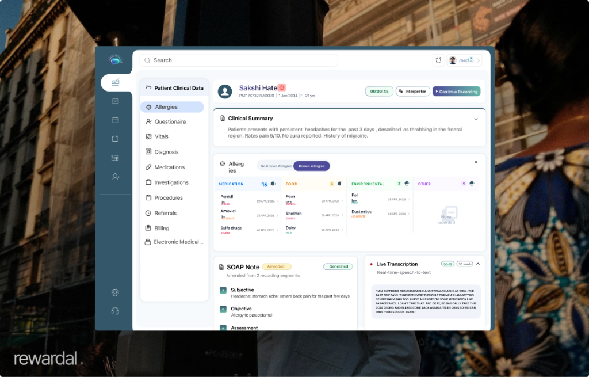
Task: Click the Medication count badge 16
Action: coord(265,184)
